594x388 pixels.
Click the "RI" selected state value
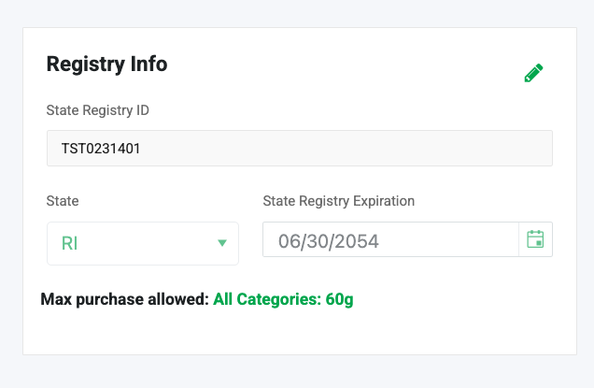(69, 244)
